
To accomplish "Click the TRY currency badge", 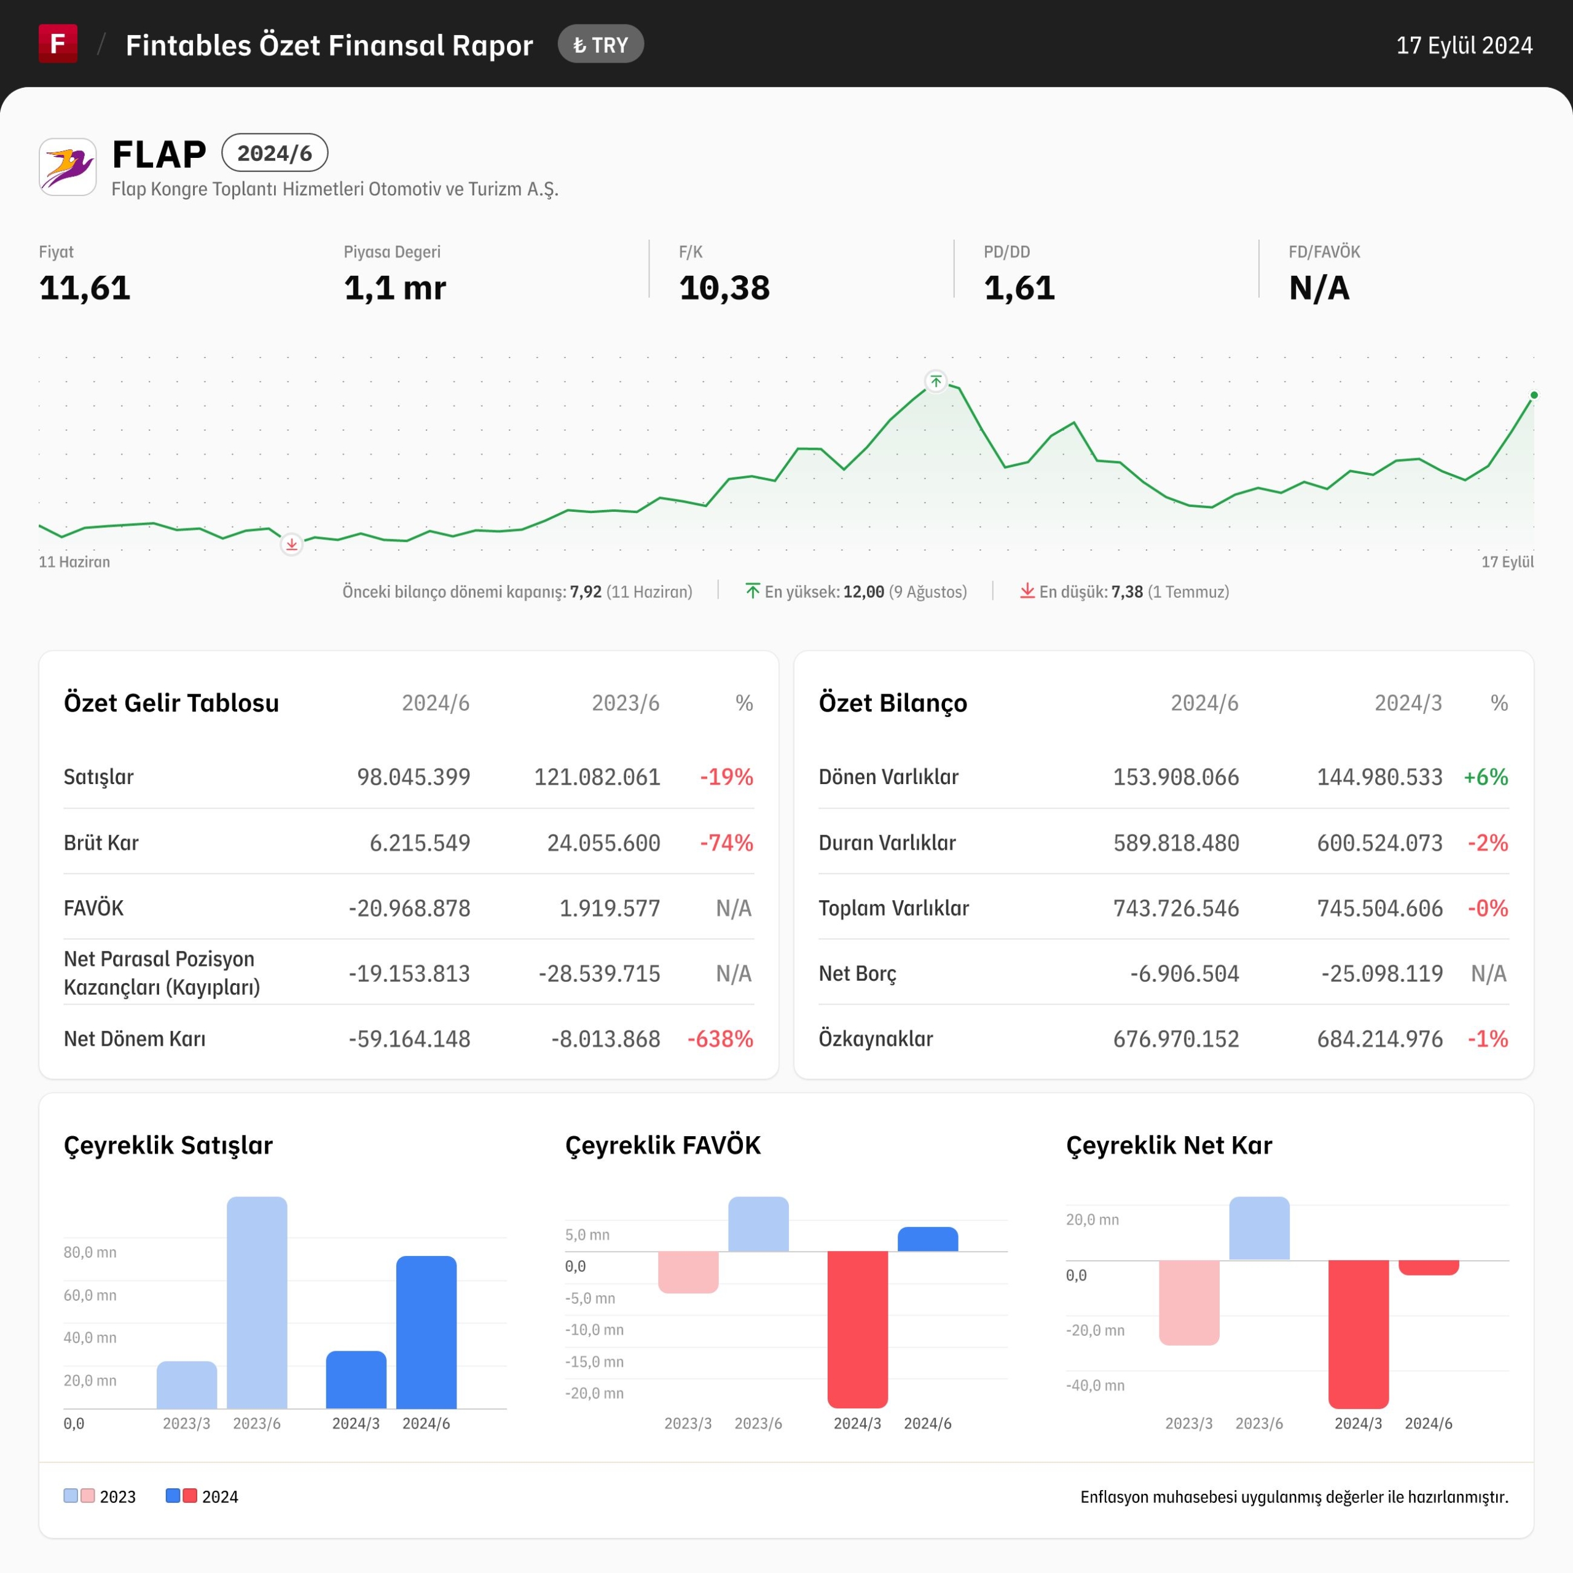I will click(601, 45).
